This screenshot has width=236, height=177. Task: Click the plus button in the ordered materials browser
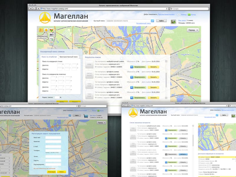(x=130, y=106)
